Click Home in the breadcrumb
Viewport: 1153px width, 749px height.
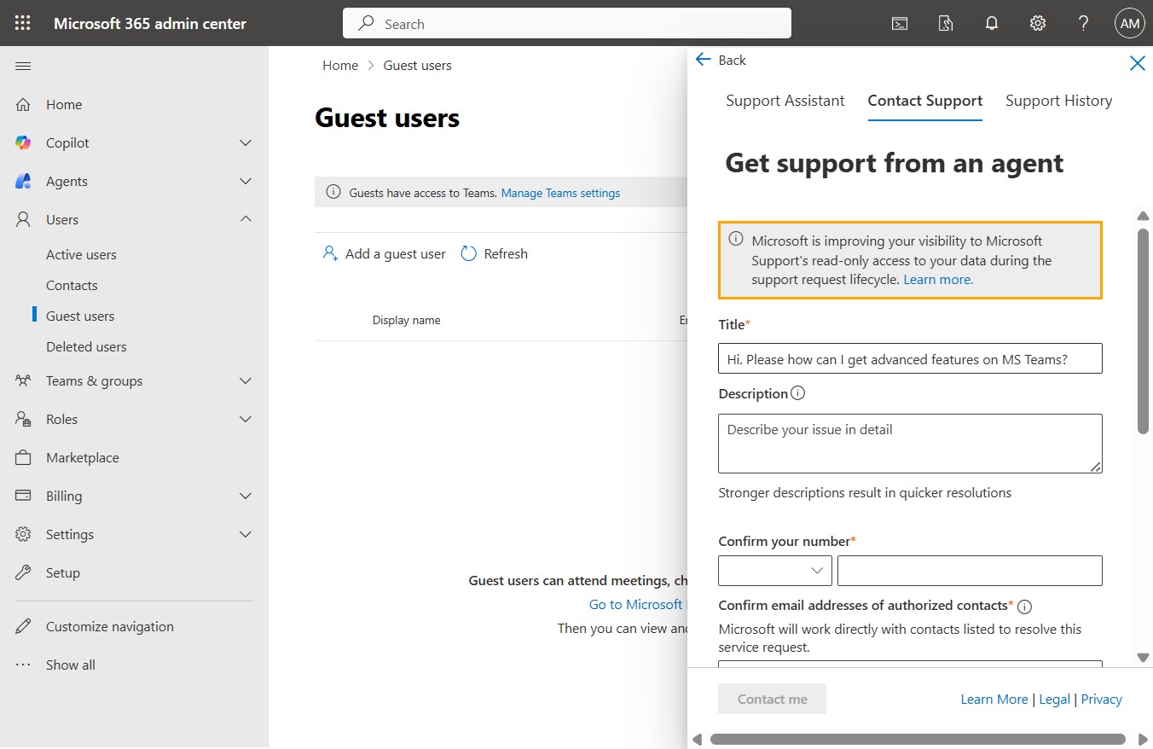(340, 66)
